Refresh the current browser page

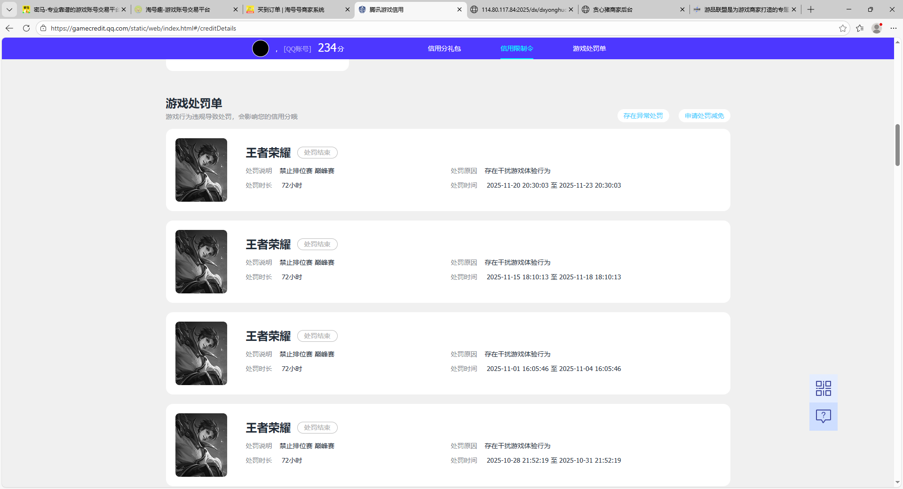(x=26, y=28)
